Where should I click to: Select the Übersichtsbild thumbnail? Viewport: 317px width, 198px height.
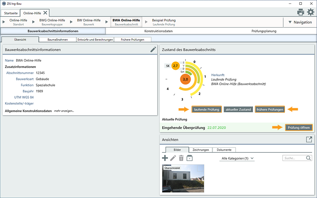183,178
